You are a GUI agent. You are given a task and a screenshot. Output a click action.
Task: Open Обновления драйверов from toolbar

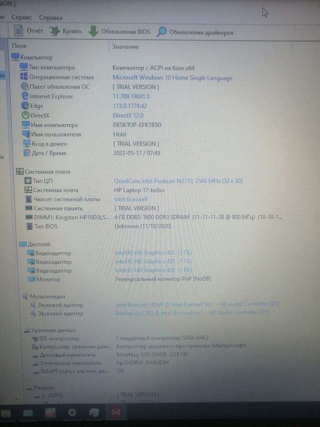point(195,32)
